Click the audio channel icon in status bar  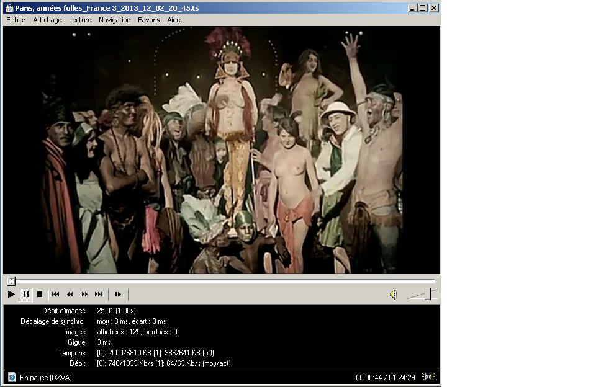click(x=428, y=377)
